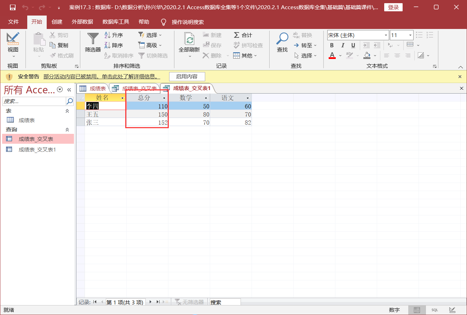Open the 总分 column filter arrow

click(164, 98)
